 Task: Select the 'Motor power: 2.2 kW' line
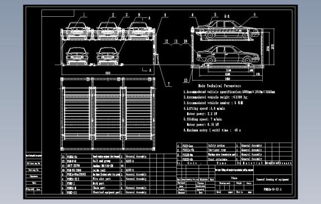(x=202, y=114)
